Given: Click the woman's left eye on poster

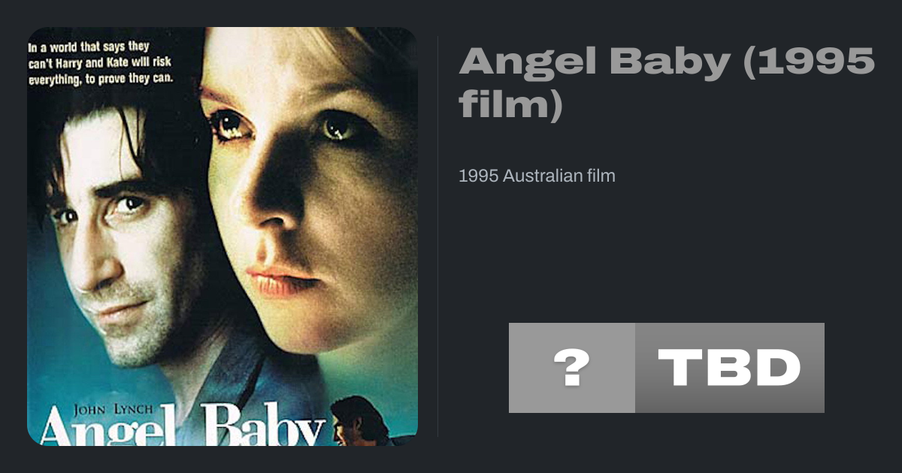Looking at the screenshot, I should tap(340, 128).
